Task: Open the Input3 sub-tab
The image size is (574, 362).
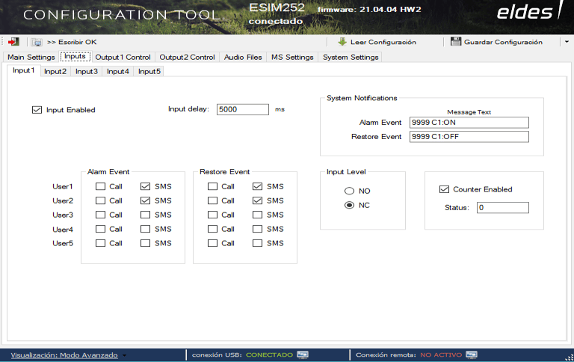Action: (x=86, y=71)
